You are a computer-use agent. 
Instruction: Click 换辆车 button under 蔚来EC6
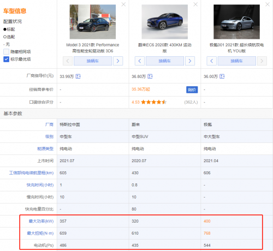165,61
